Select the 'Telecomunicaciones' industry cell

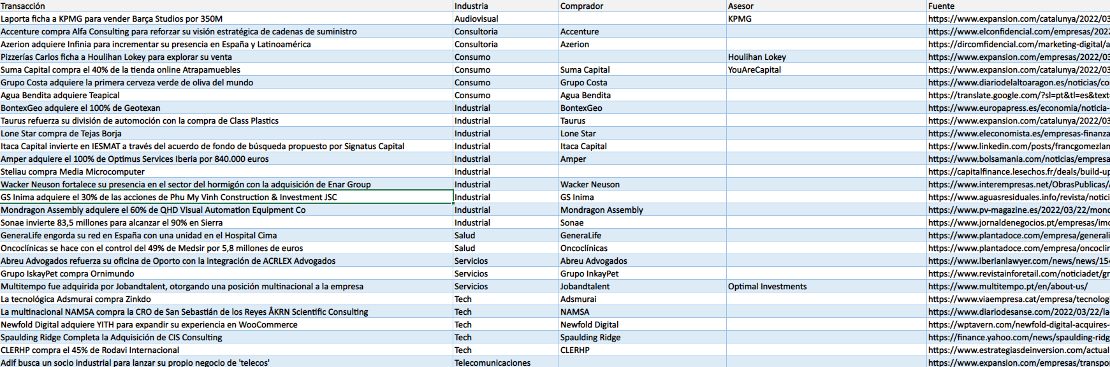[x=506, y=362]
